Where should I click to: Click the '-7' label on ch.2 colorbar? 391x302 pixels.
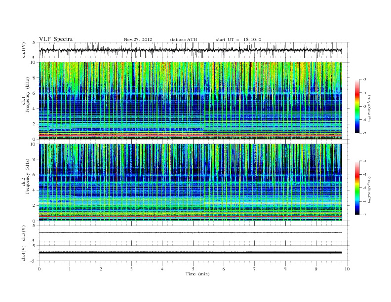click(x=364, y=215)
